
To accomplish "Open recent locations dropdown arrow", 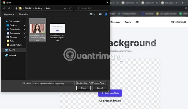I will click(13, 8).
